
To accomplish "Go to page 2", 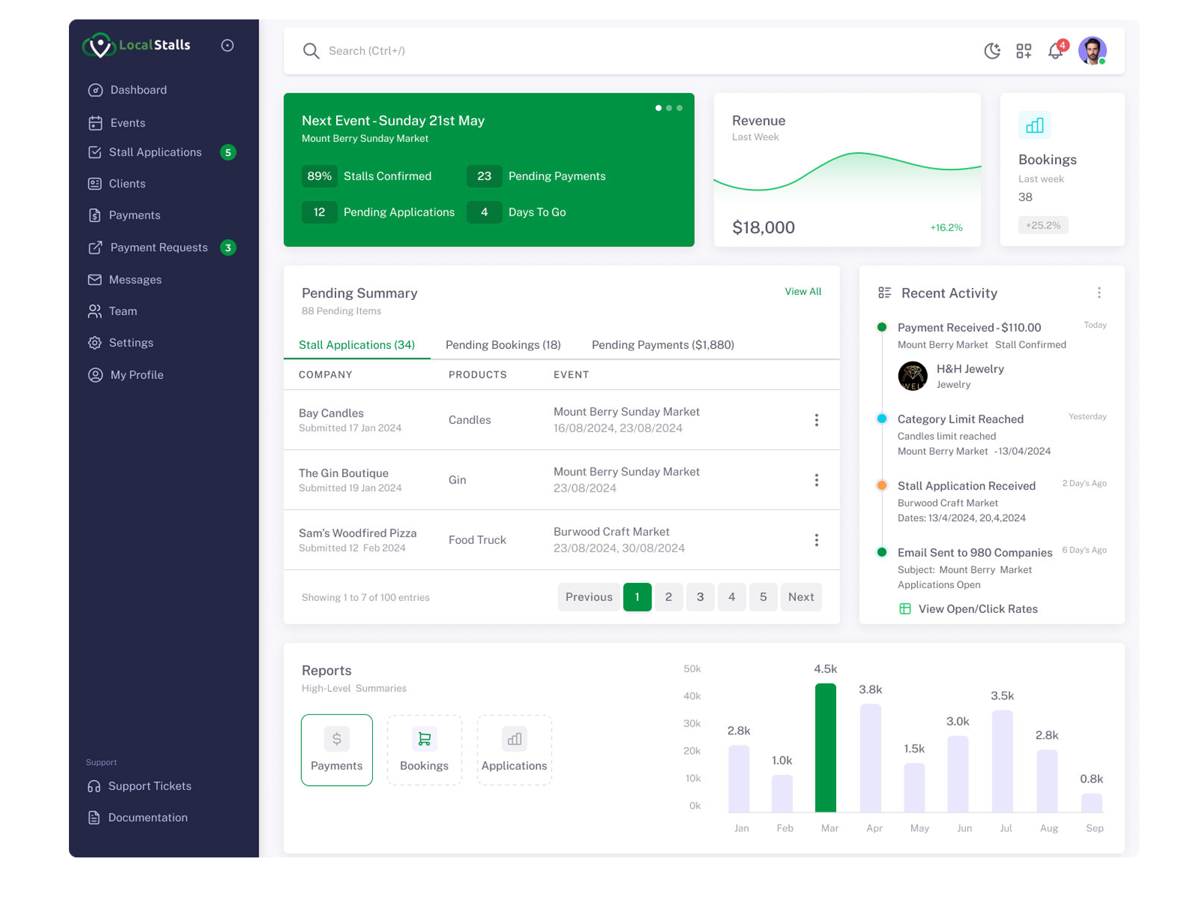I will (669, 597).
